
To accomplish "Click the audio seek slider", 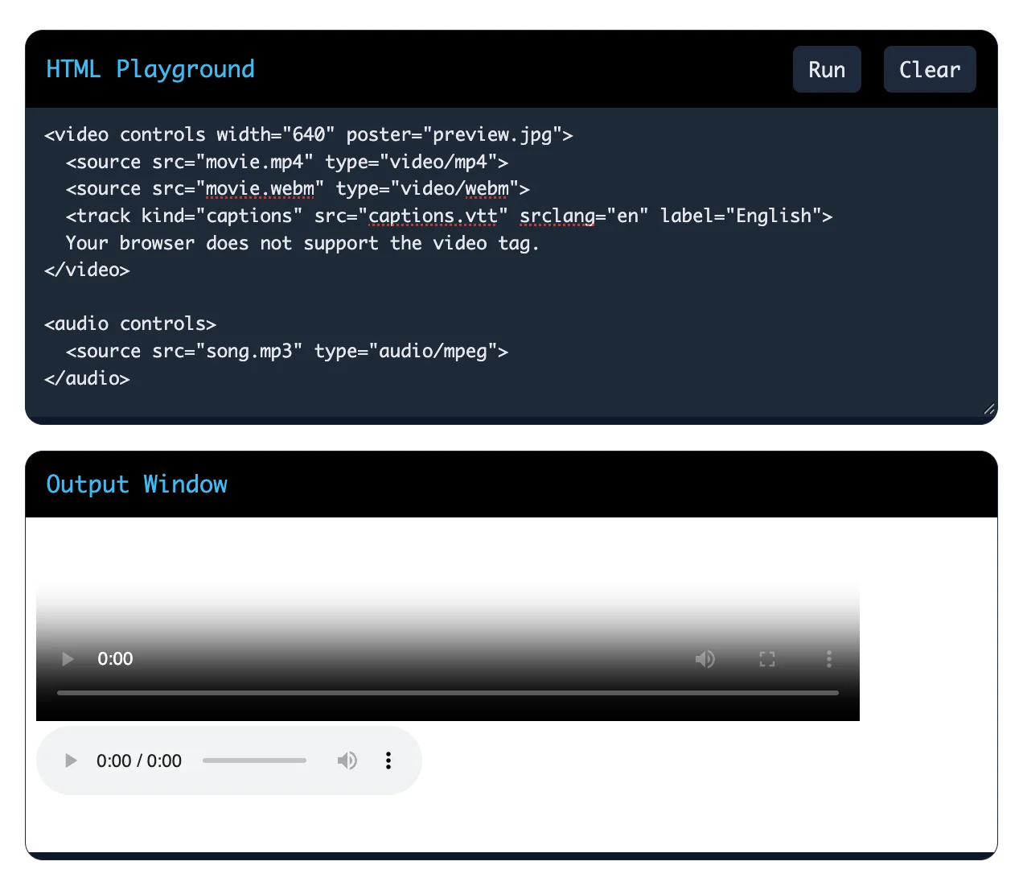I will point(254,760).
